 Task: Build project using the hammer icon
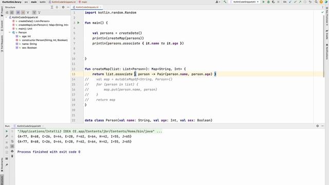[225, 2]
